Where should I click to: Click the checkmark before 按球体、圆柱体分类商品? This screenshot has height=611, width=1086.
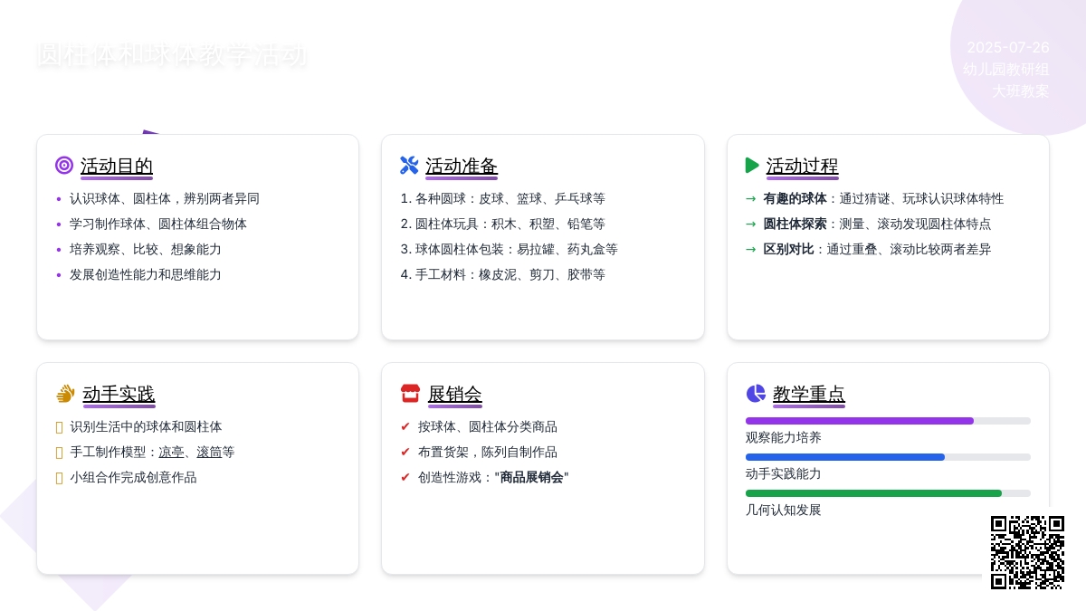pyautogui.click(x=405, y=426)
